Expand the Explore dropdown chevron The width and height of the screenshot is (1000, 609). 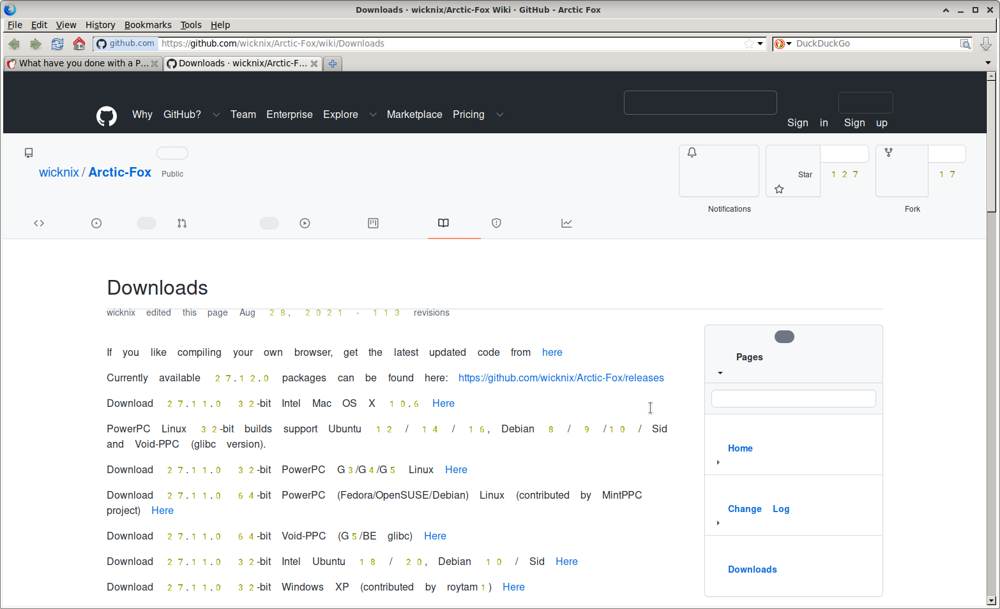coord(373,115)
